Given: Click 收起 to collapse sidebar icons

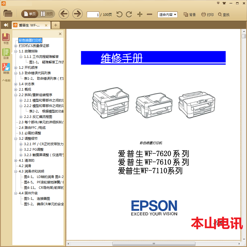Looking at the screenshot, I should click(x=6, y=80).
